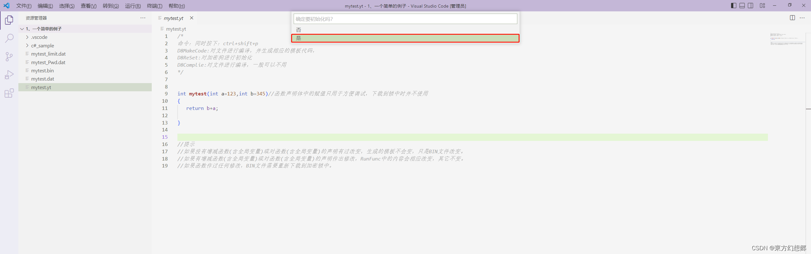Click the 'return b+a;' code line
The width and height of the screenshot is (811, 254).
coord(202,108)
